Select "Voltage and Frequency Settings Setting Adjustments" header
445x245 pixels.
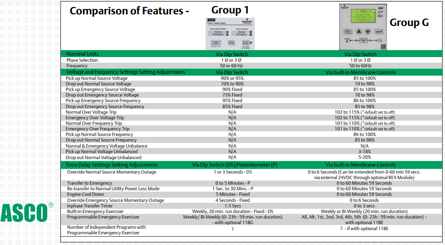click(x=126, y=72)
